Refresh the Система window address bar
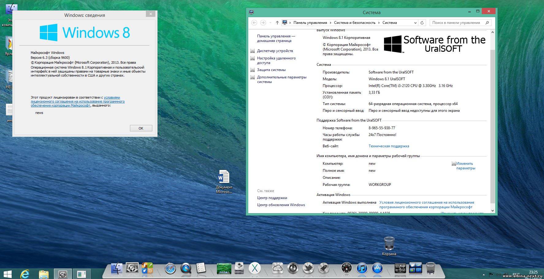 tap(422, 23)
